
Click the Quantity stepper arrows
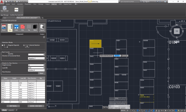[x=44, y=54]
